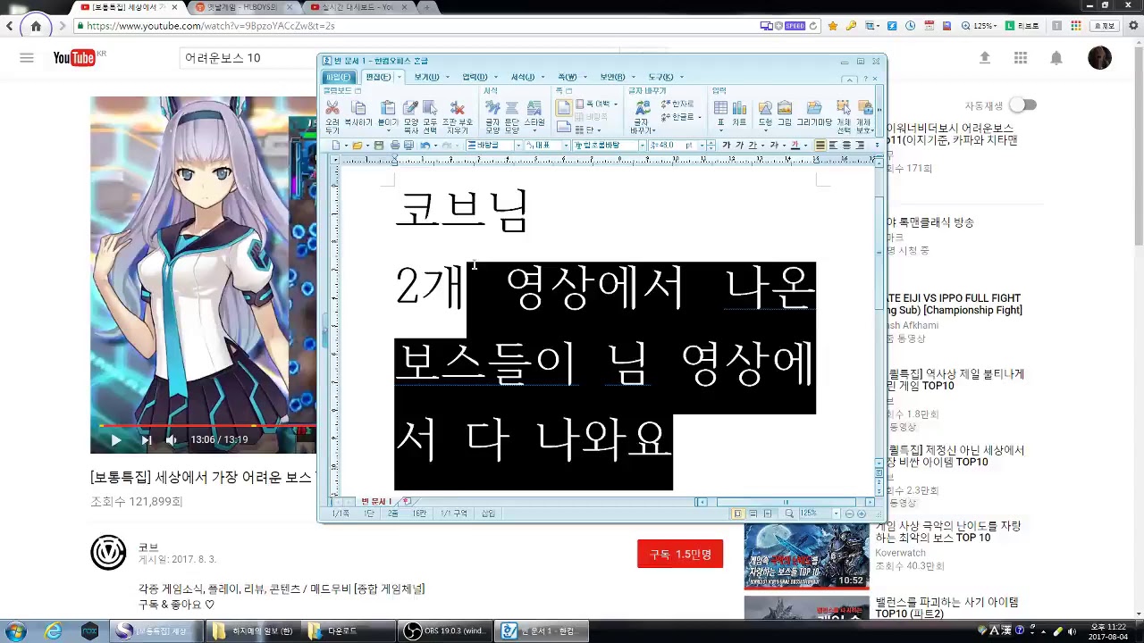
Task: Click the red 구독 subscribe button
Action: click(x=680, y=554)
